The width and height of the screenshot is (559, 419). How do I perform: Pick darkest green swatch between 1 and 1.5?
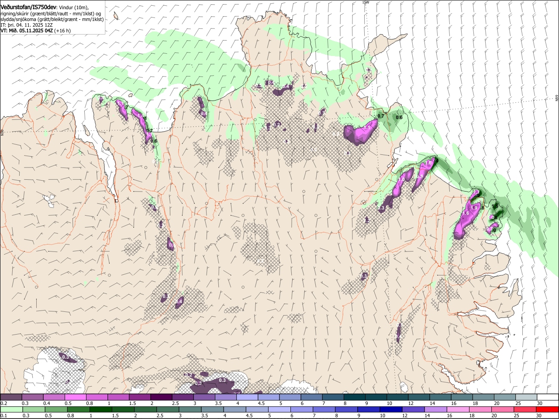100,410
